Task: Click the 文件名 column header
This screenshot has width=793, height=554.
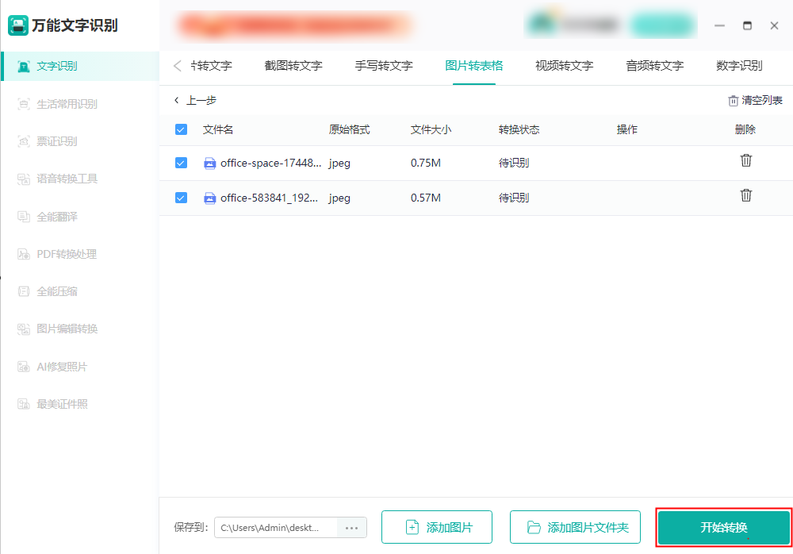Action: [x=218, y=129]
